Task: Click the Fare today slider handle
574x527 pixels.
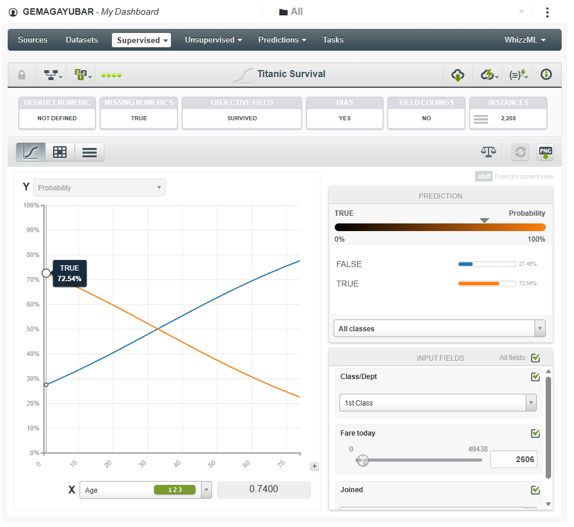Action: 363,460
